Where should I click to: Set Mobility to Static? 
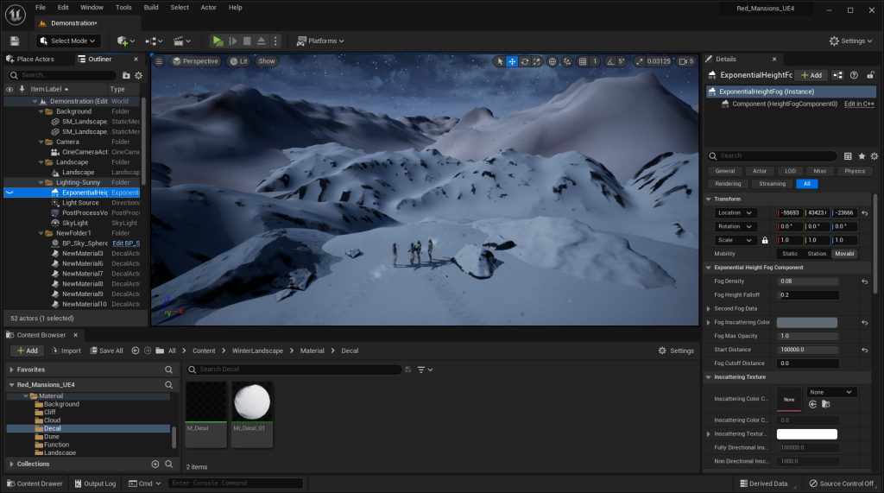point(790,254)
